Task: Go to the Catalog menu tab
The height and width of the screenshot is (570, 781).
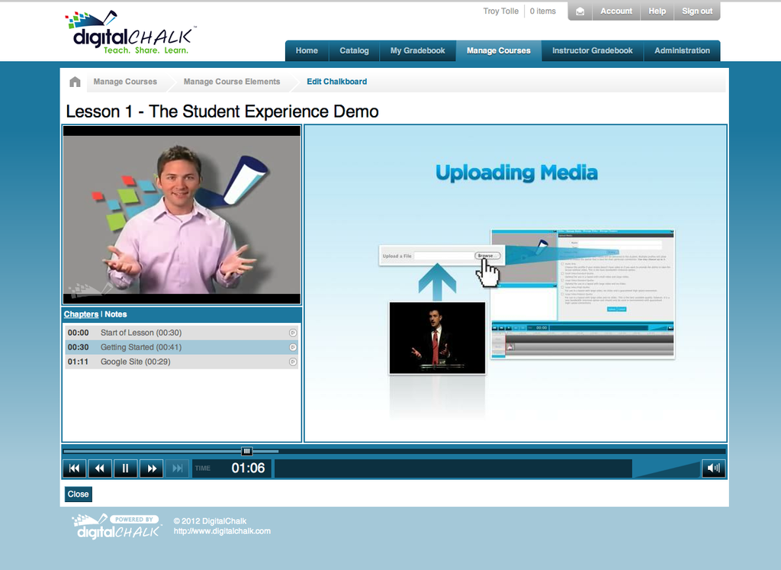Action: [x=354, y=51]
